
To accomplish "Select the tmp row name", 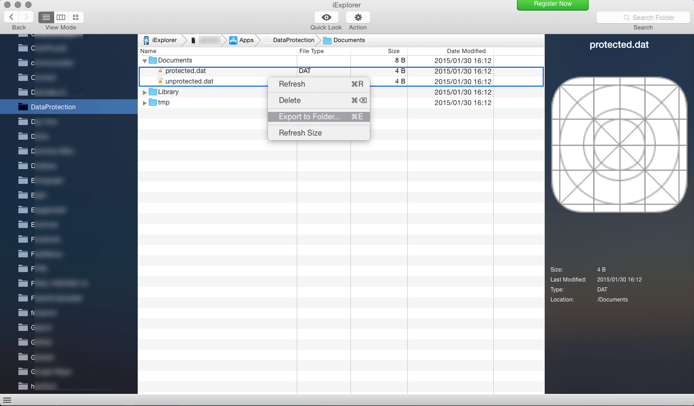I will [164, 102].
